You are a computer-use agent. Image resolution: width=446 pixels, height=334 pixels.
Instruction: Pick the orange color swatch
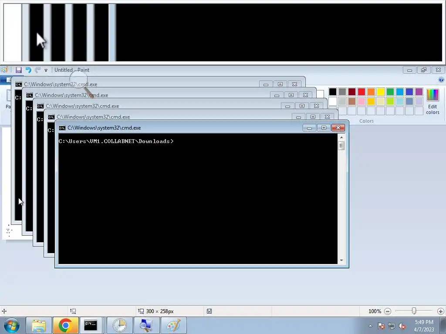(371, 92)
